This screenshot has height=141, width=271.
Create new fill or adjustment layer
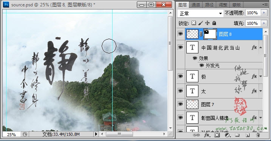click(x=228, y=135)
